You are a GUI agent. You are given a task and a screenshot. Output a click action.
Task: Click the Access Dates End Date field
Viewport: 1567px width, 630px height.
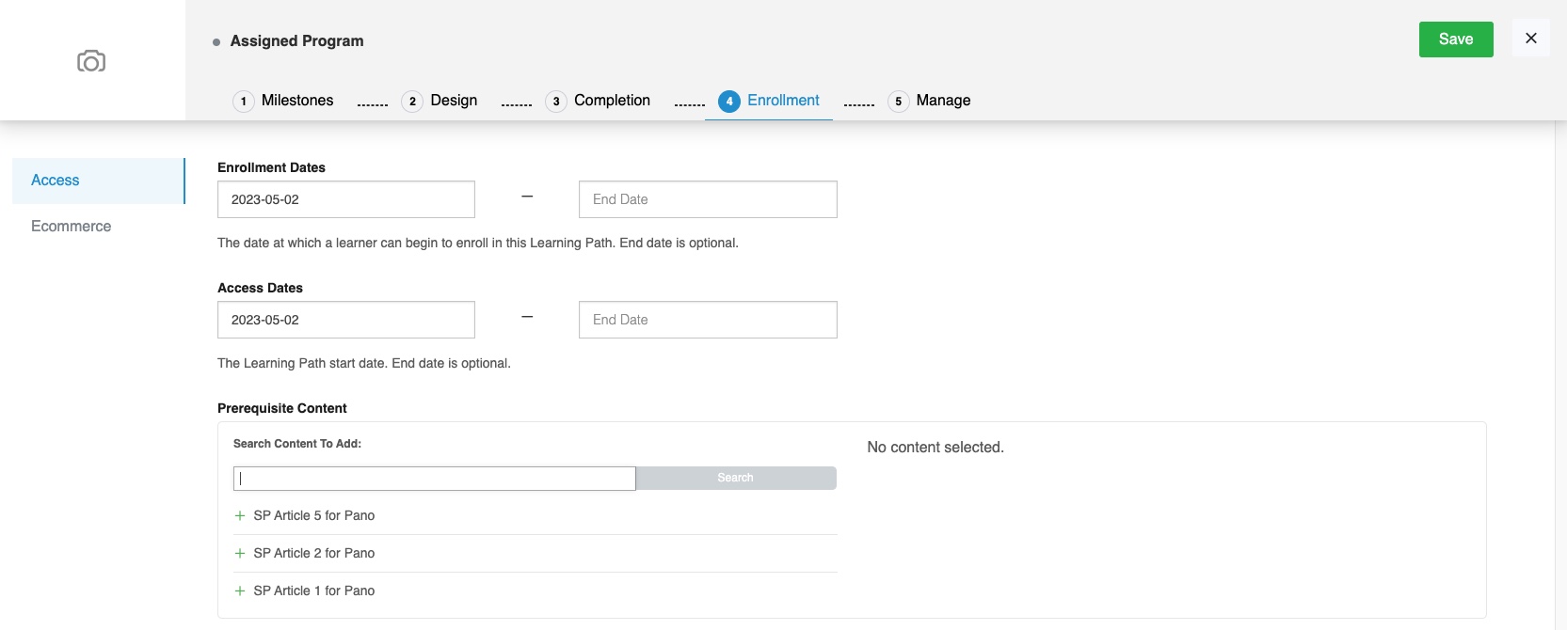click(708, 320)
